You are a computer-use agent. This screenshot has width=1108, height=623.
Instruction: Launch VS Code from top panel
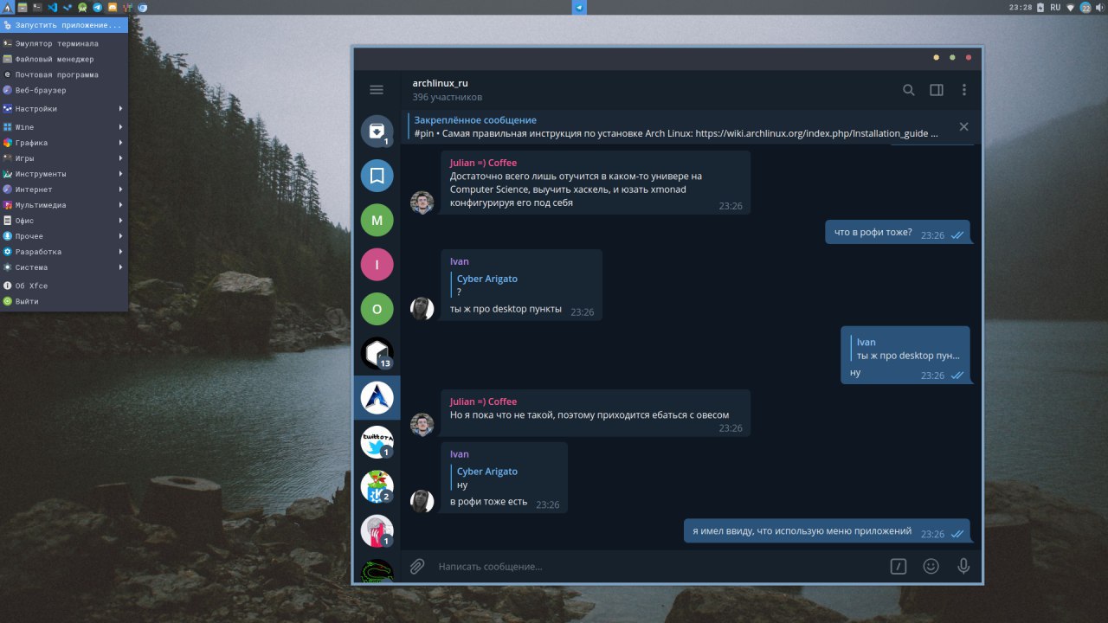point(53,7)
